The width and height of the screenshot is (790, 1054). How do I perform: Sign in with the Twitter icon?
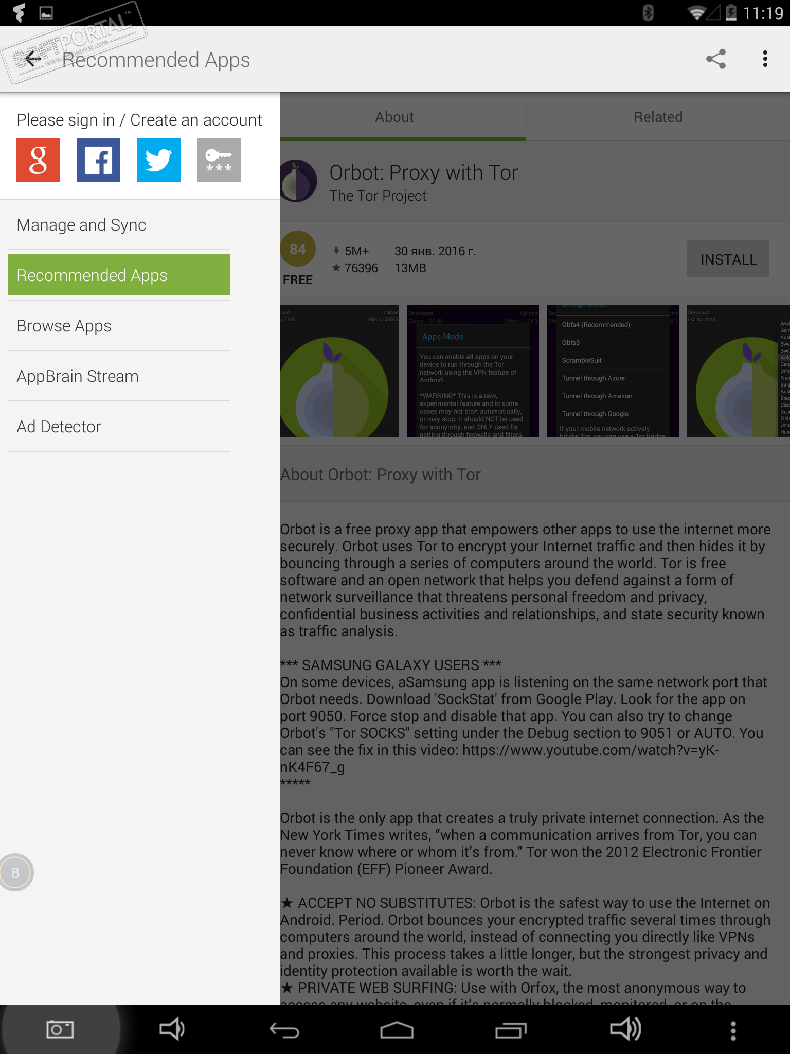click(x=158, y=160)
